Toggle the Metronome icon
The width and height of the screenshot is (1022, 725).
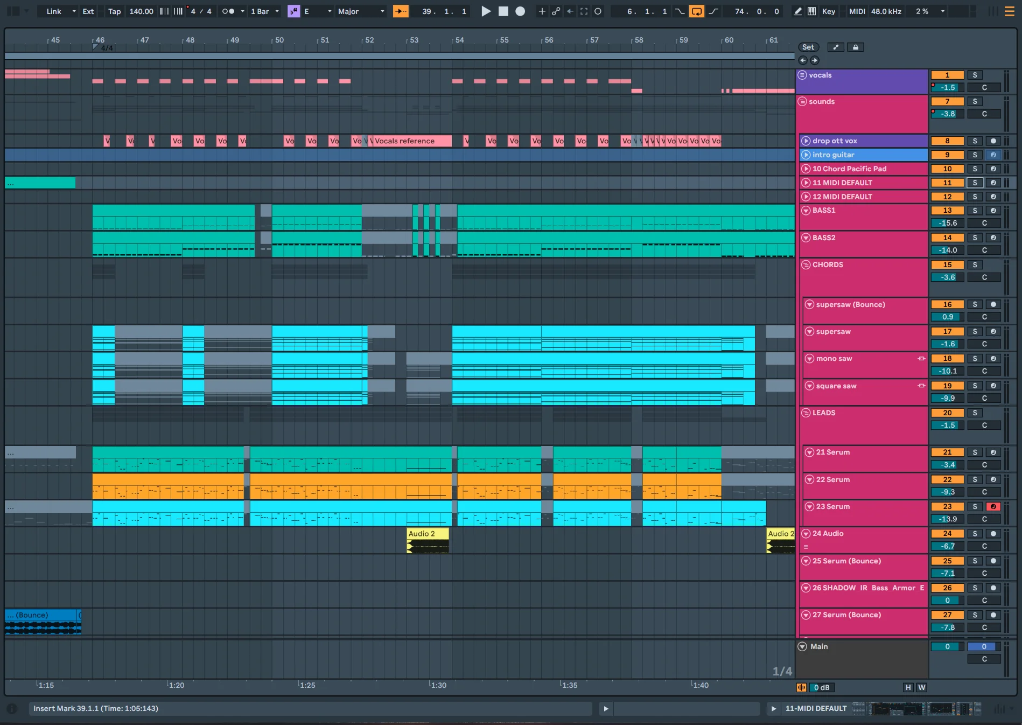point(228,11)
